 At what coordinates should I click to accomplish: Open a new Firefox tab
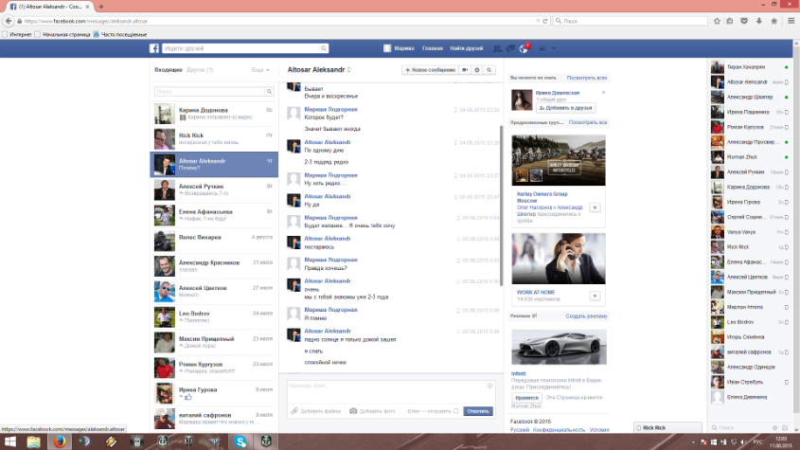[101, 7]
